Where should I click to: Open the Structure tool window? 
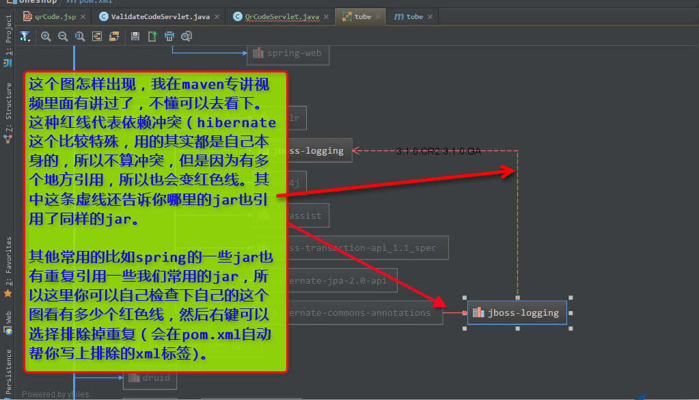[x=8, y=108]
